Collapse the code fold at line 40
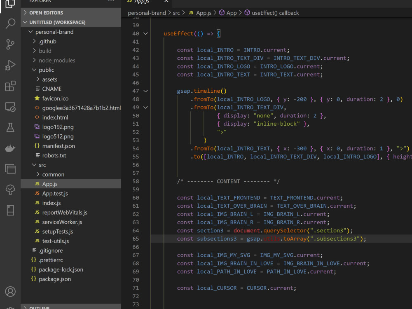412x309 pixels. [145, 33]
